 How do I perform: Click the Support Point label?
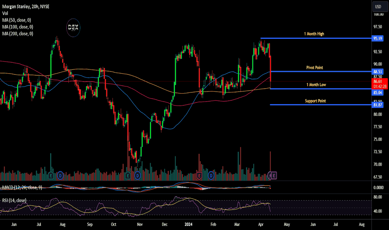coord(315,101)
